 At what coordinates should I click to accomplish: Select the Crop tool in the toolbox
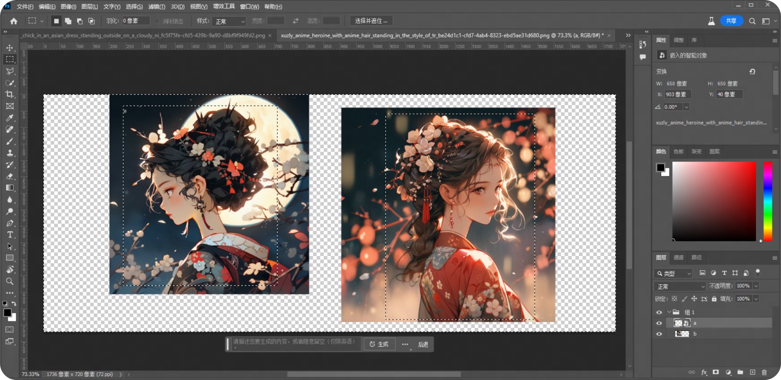(x=9, y=94)
